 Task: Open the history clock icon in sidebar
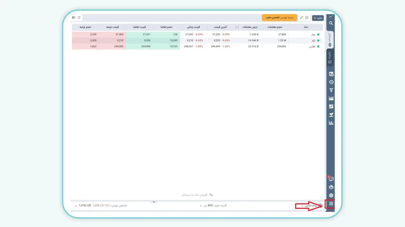pyautogui.click(x=331, y=82)
